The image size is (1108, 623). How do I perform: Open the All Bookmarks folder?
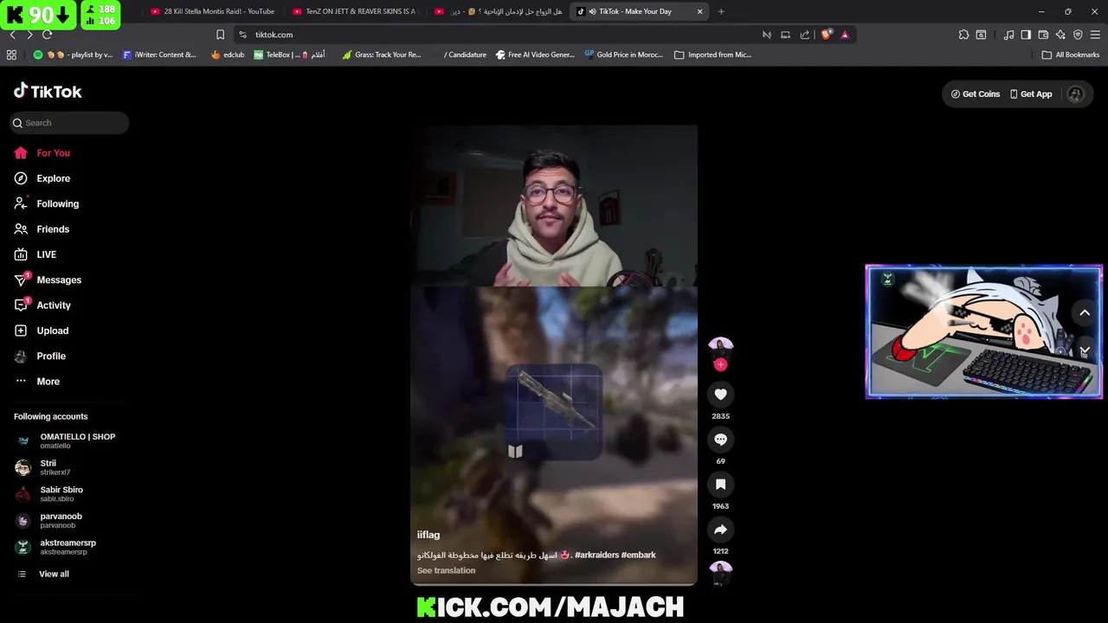pos(1071,55)
